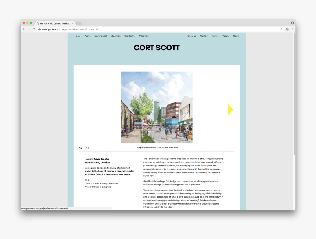Navigate to the Residential section

[130, 36]
